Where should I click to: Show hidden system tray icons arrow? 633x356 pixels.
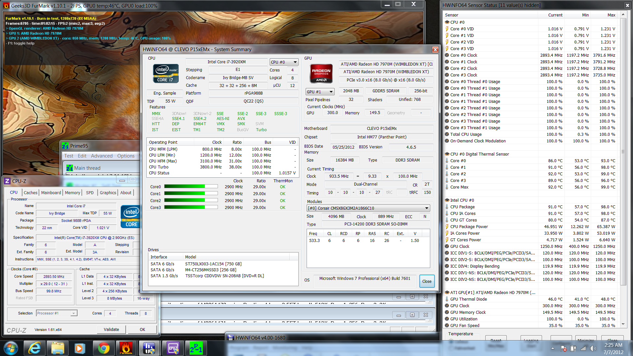click(x=553, y=348)
